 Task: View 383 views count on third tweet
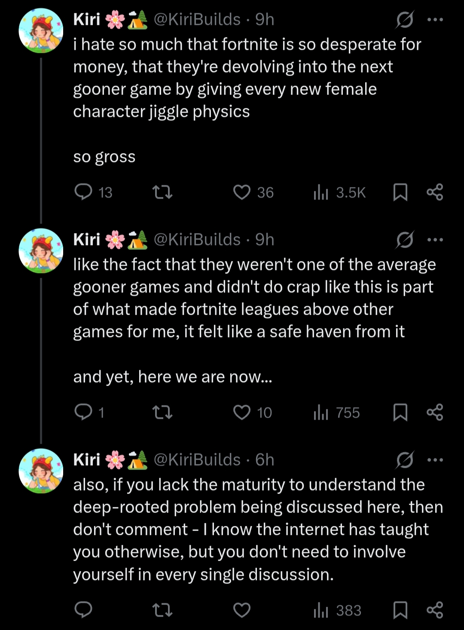pyautogui.click(x=338, y=610)
